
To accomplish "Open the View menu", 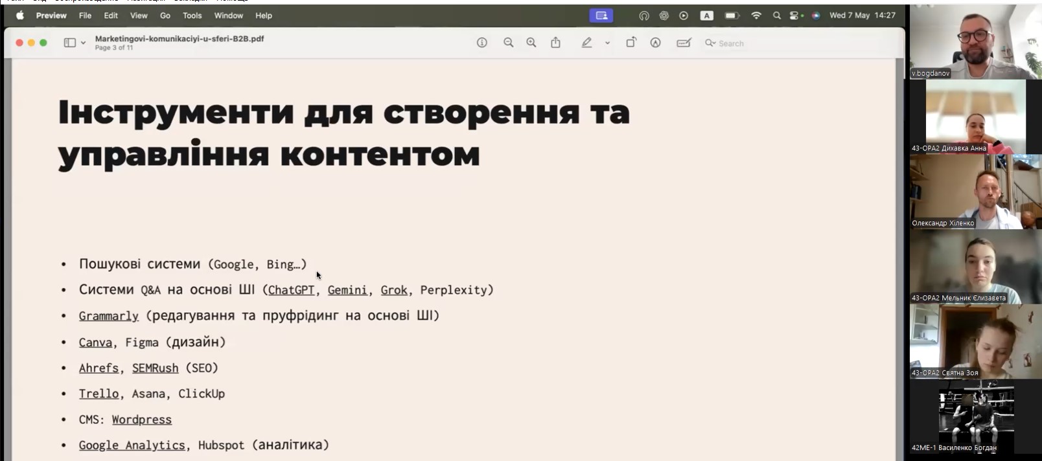I will [139, 16].
